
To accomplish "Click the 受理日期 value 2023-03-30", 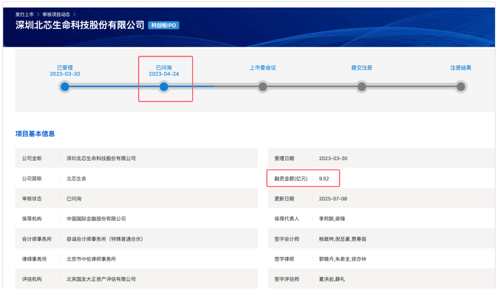I will (x=333, y=158).
